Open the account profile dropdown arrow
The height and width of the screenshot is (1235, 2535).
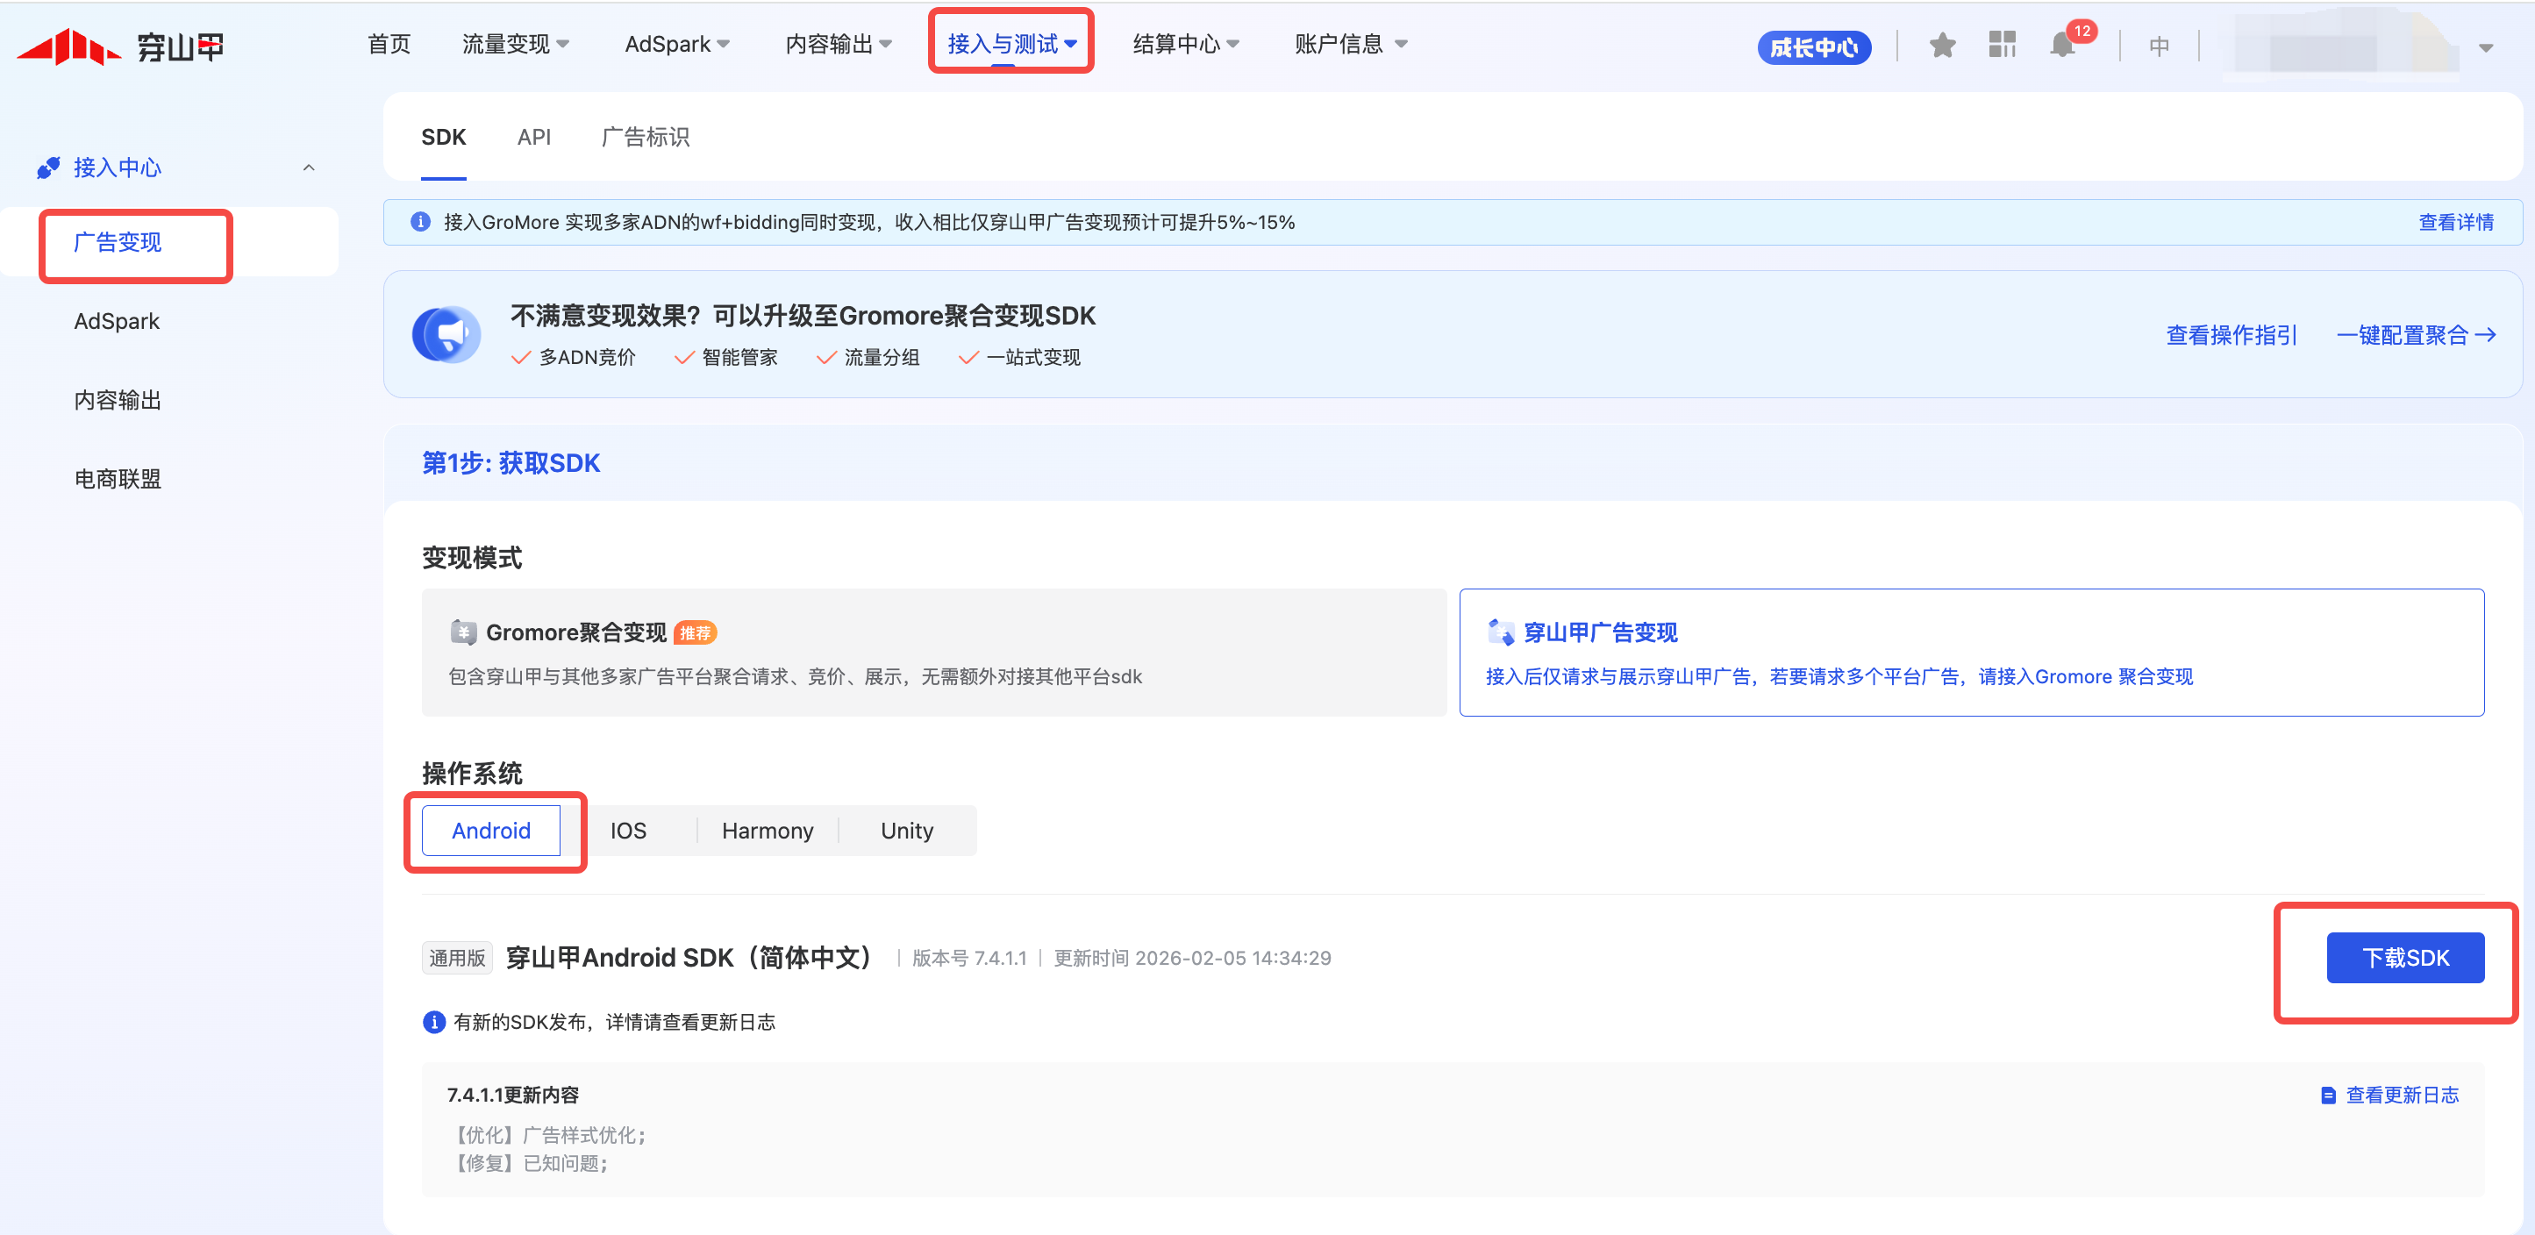(x=2485, y=47)
